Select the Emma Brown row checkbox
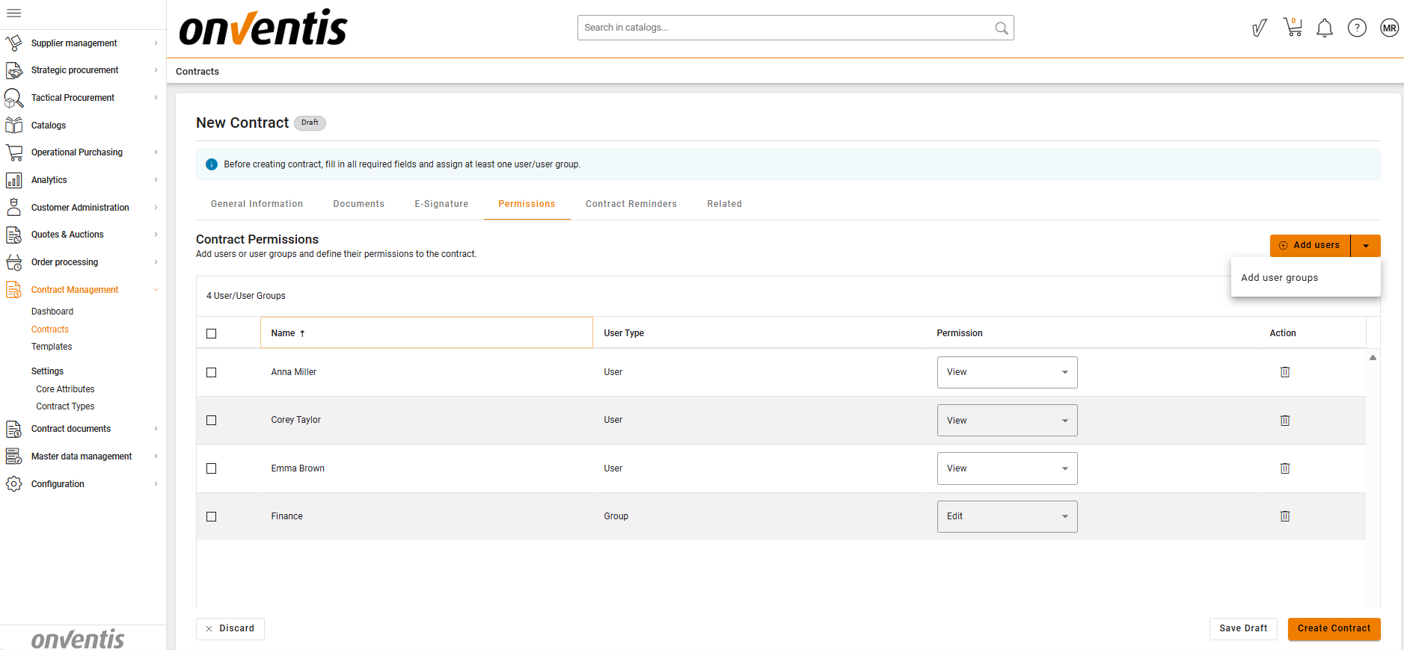1404x650 pixels. [212, 468]
